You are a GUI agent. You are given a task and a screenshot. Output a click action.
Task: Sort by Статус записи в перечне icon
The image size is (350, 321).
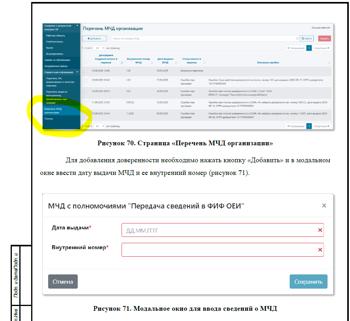point(204,63)
